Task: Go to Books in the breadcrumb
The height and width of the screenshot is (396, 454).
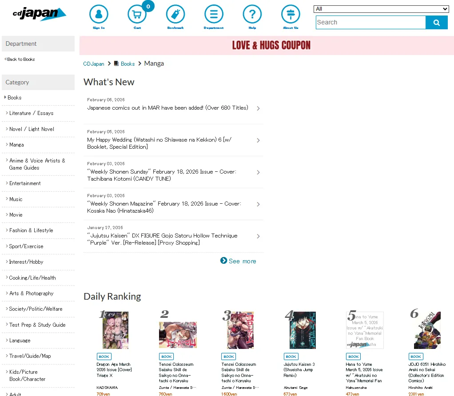Action: (127, 64)
